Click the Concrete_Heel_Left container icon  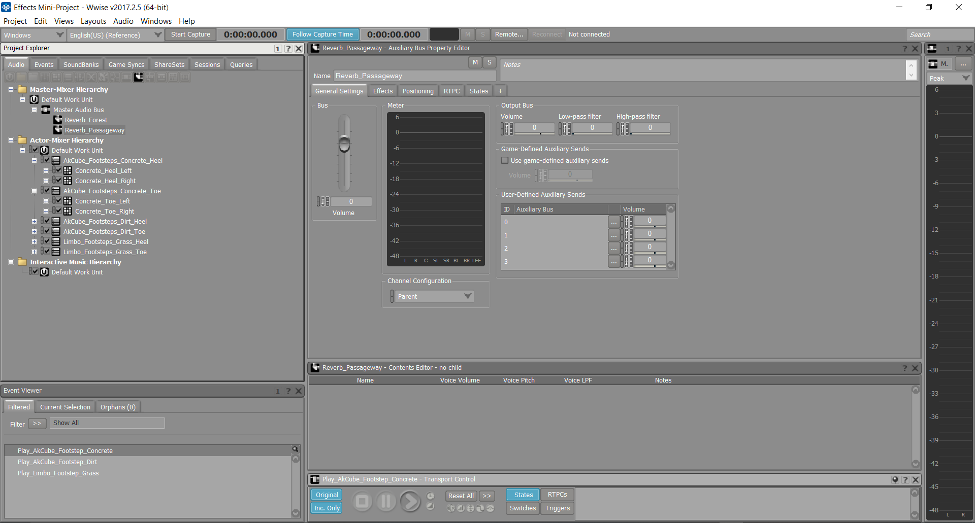coord(68,170)
